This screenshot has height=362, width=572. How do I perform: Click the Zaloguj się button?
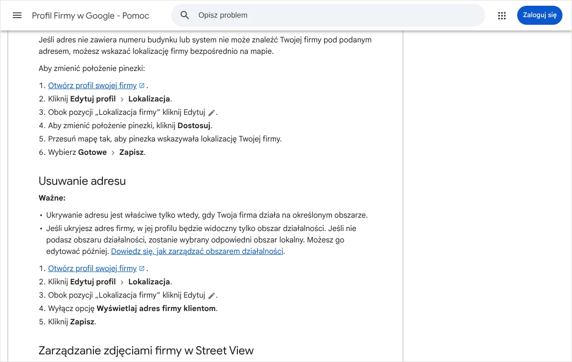tap(540, 15)
